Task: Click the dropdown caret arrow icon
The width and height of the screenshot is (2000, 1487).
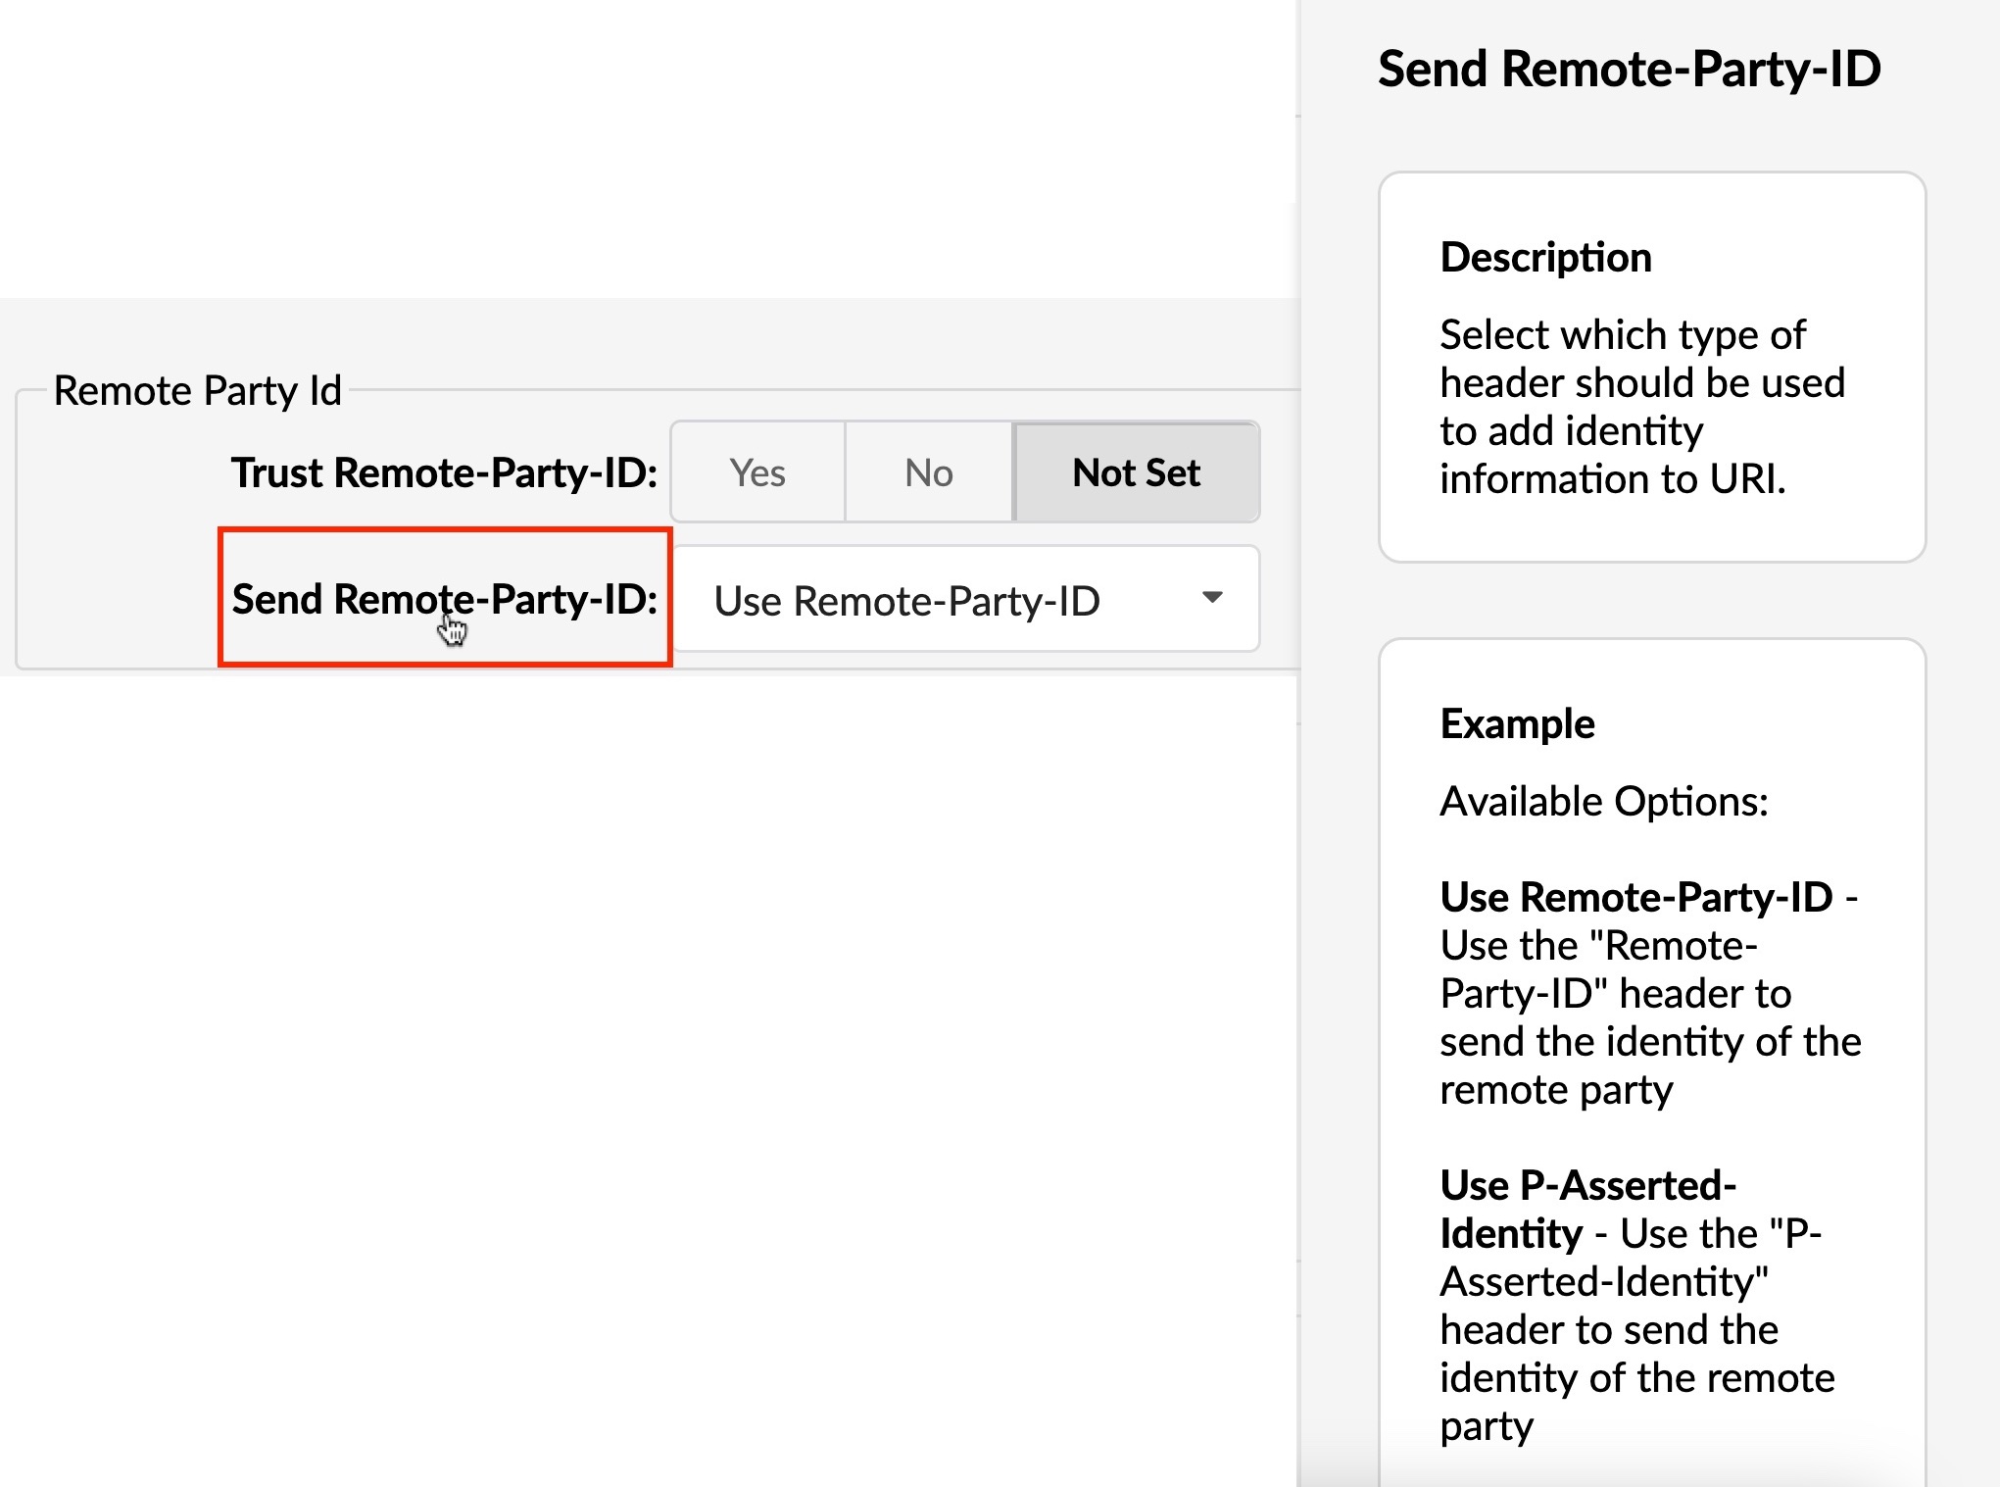Action: click(x=1212, y=597)
